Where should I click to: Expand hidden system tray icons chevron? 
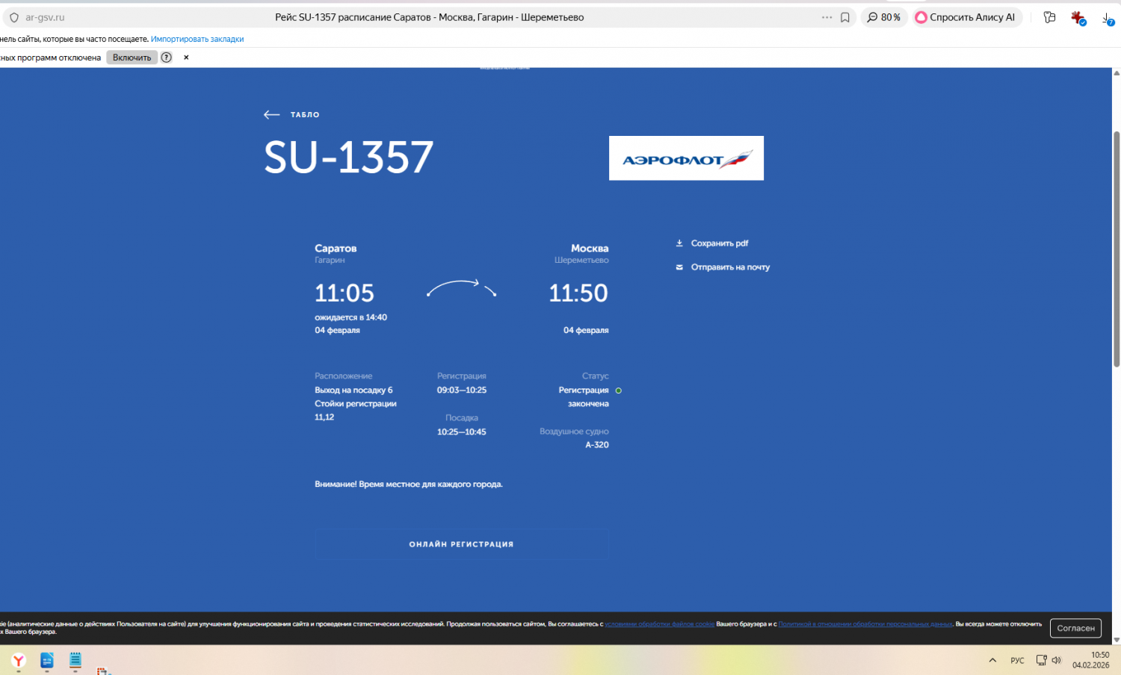[992, 660]
